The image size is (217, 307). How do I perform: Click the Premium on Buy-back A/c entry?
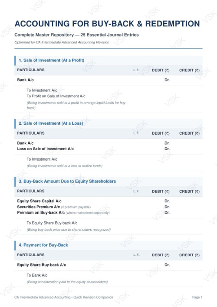pyautogui.click(x=41, y=213)
